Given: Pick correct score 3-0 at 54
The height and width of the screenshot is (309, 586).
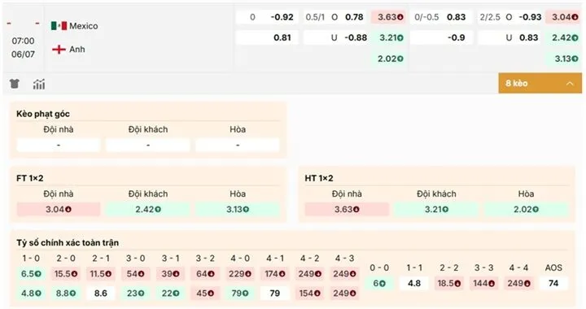Looking at the screenshot, I should point(135,273).
